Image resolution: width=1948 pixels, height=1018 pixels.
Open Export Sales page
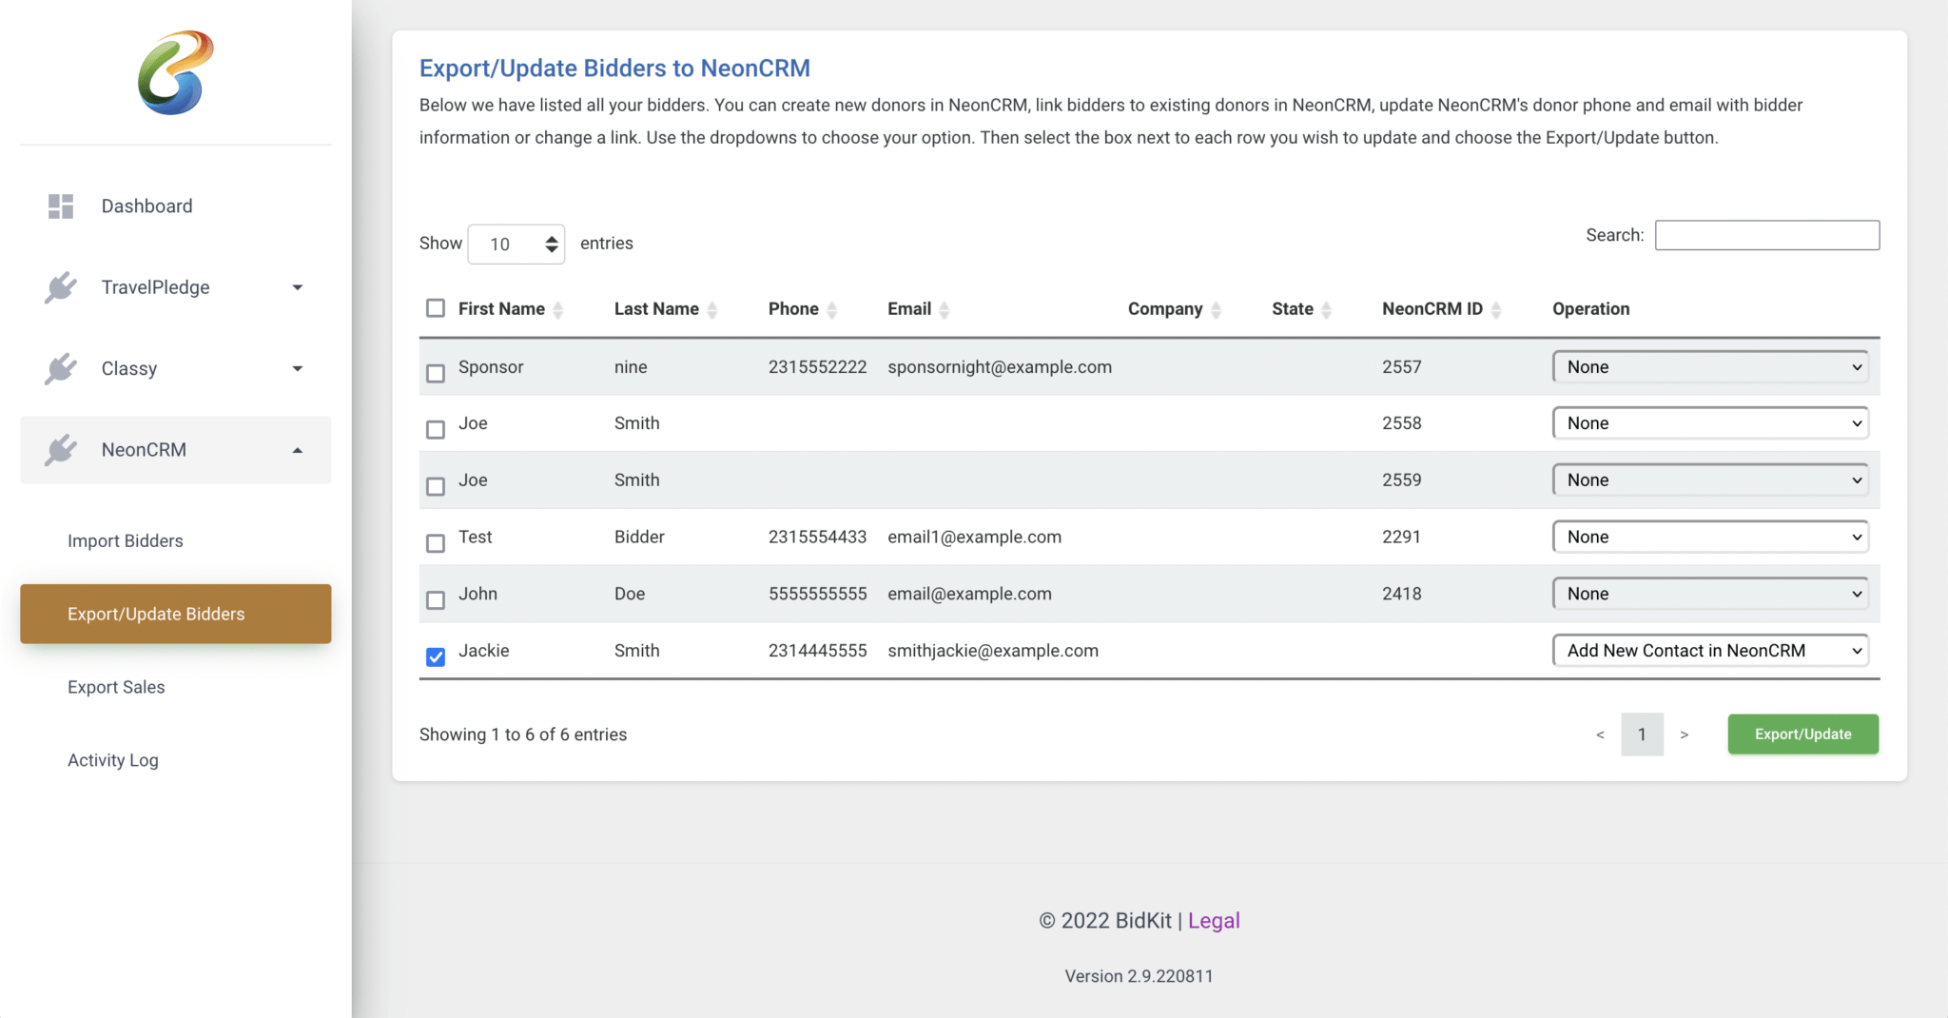click(x=116, y=687)
